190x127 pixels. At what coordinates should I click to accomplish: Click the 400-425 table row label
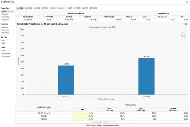[x=44, y=119]
